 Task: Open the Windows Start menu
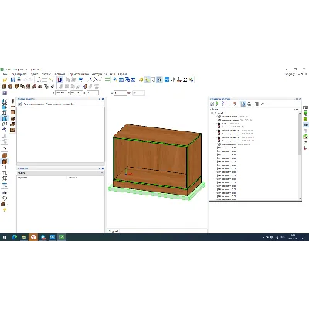(5, 237)
